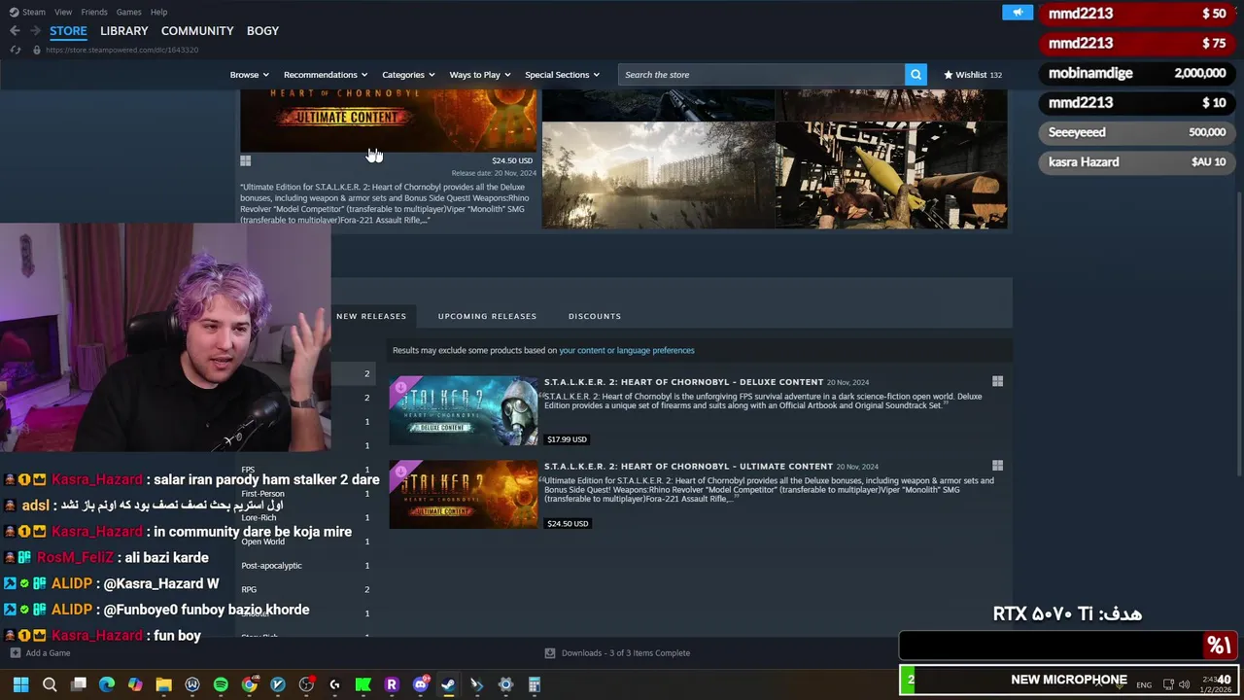Open Settings gear from the taskbar
Viewport: 1244px width, 700px height.
click(x=505, y=684)
